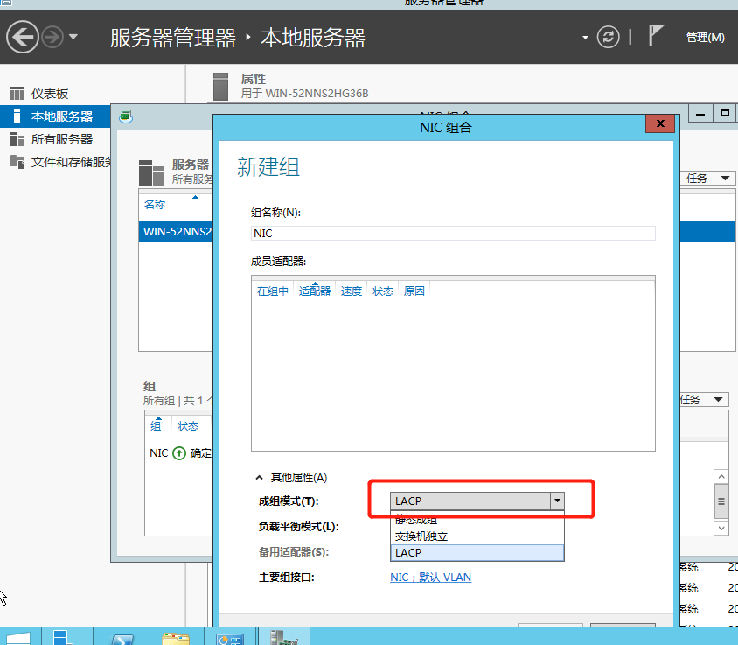Click the 状态 header in the teams list
738x645 pixels.
click(x=188, y=426)
